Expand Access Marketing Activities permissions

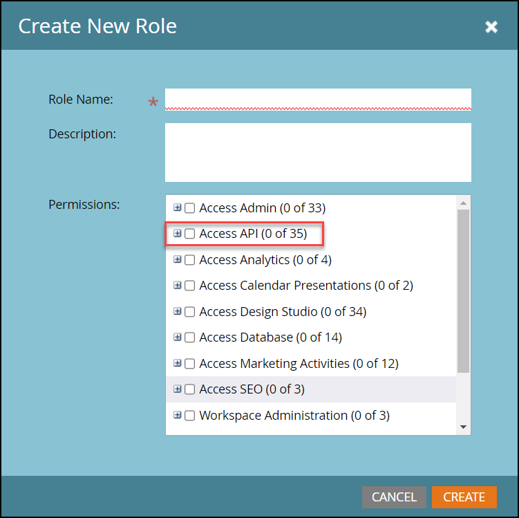(178, 363)
